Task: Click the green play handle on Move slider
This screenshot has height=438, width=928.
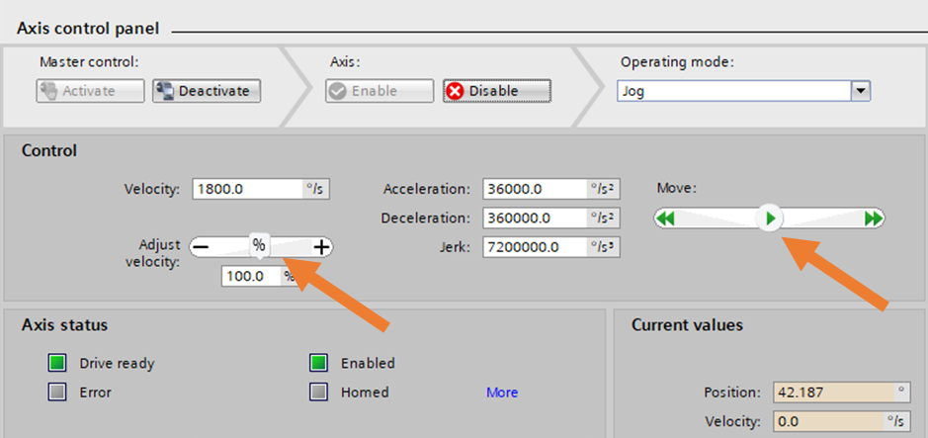Action: 770,219
